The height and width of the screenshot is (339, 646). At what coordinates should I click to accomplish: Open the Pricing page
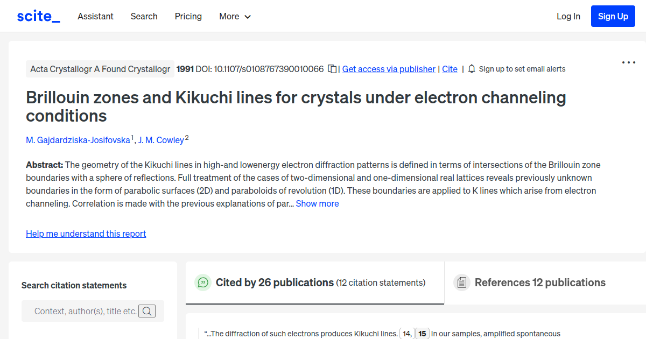click(x=188, y=16)
